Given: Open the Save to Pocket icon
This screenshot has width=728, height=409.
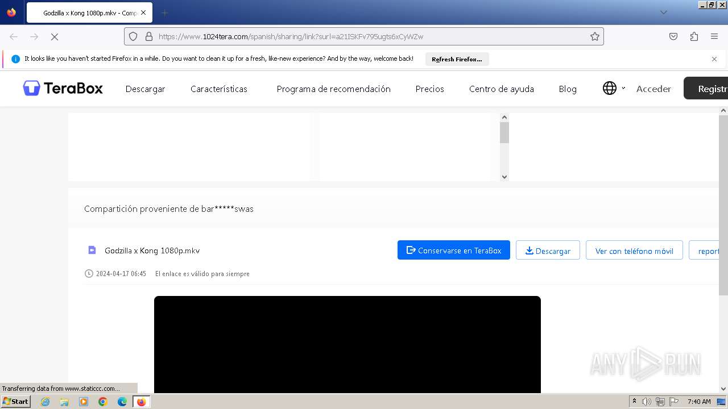Looking at the screenshot, I should [673, 36].
